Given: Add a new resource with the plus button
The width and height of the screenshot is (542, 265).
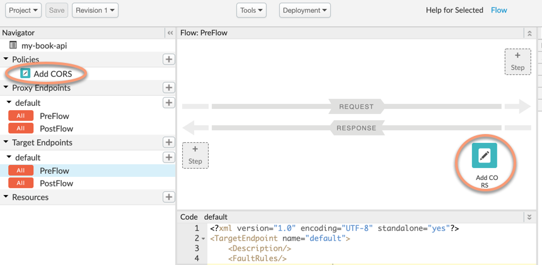Looking at the screenshot, I should point(169,197).
